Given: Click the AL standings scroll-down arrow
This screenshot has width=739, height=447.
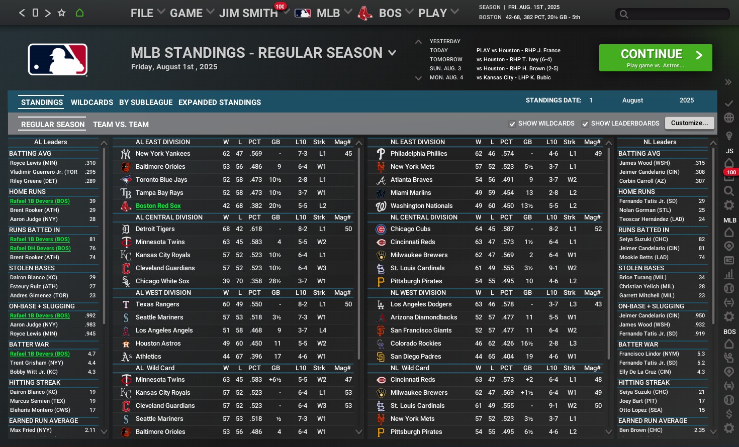Looking at the screenshot, I should point(359,431).
